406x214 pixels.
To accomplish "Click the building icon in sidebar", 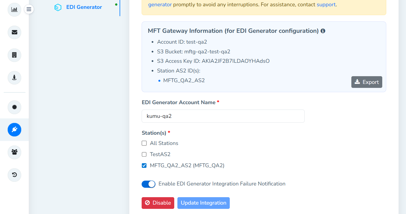I will [x=14, y=55].
